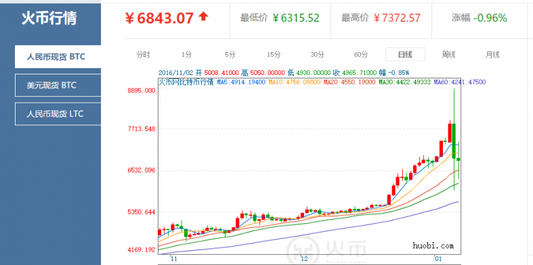
Task: Select the 30分 interval
Action: (x=317, y=54)
